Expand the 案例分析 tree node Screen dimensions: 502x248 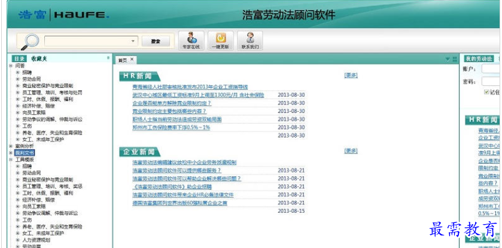11,146
